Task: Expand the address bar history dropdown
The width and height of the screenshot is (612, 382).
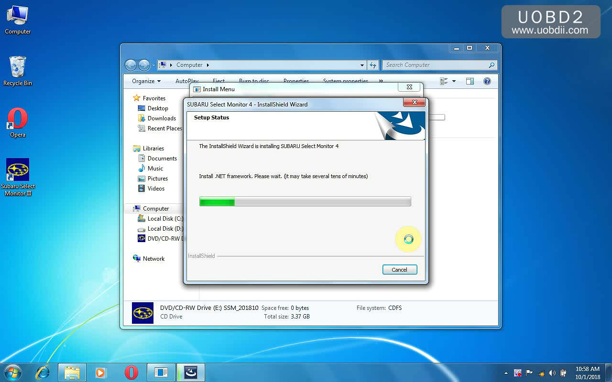Action: (x=362, y=65)
